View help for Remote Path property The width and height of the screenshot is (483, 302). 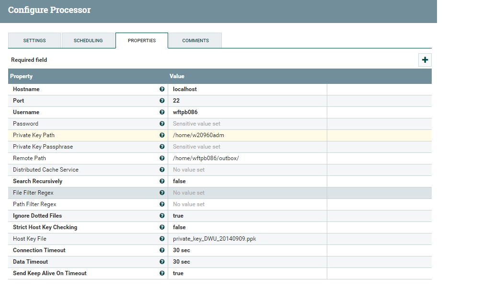(162, 158)
